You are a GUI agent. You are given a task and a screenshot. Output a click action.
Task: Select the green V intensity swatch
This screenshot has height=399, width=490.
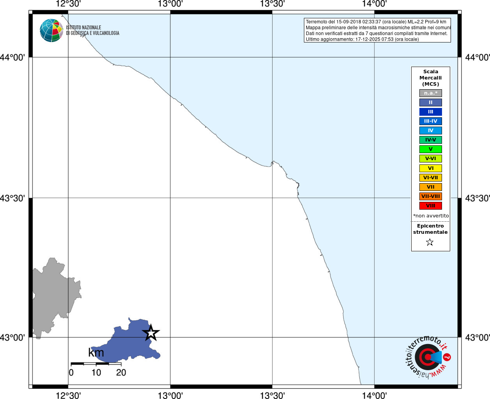431,149
